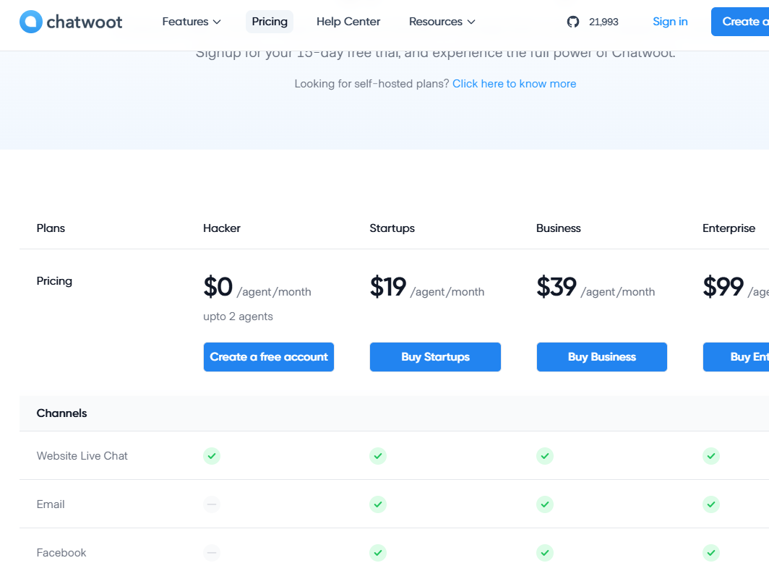Select the Enterprise plan heading

(729, 228)
